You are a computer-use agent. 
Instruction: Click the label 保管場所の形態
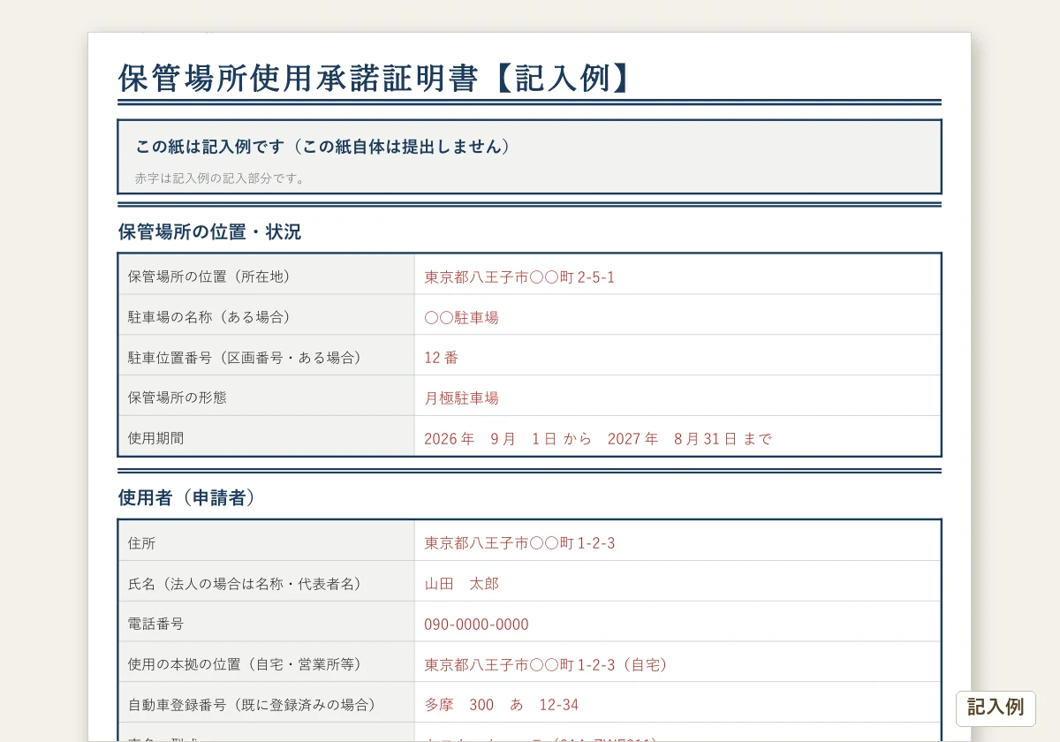[x=177, y=397]
